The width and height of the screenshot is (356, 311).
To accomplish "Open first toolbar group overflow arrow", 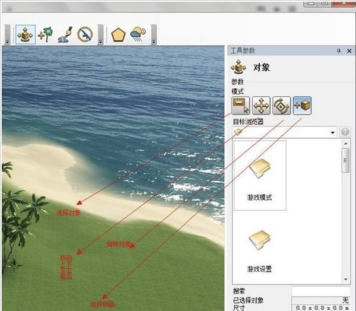I will click(x=8, y=42).
